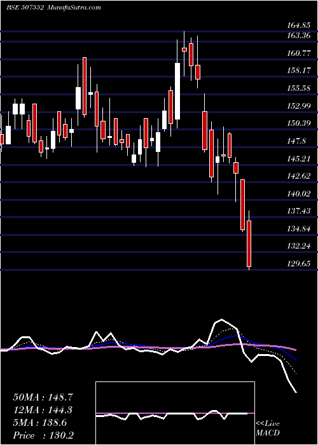318x445 pixels.
Task: Select the 155.58 price level label
Action: click(x=299, y=88)
